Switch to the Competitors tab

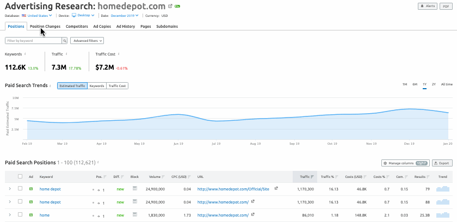coord(77,26)
